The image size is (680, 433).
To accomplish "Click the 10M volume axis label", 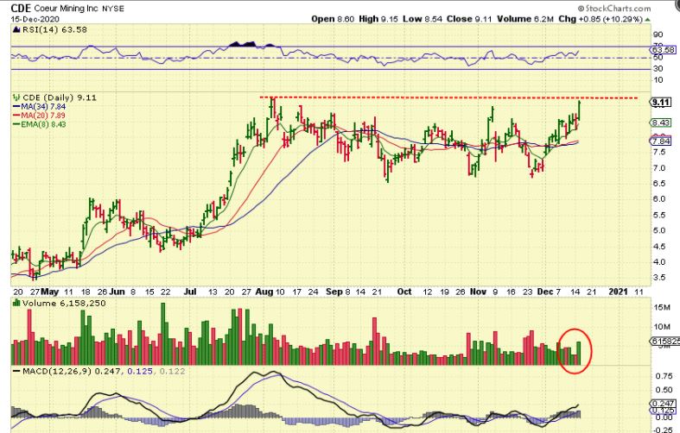I will tap(662, 327).
